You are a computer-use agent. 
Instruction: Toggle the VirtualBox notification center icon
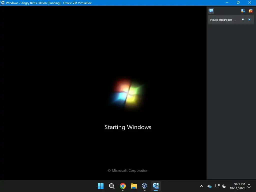point(211,11)
